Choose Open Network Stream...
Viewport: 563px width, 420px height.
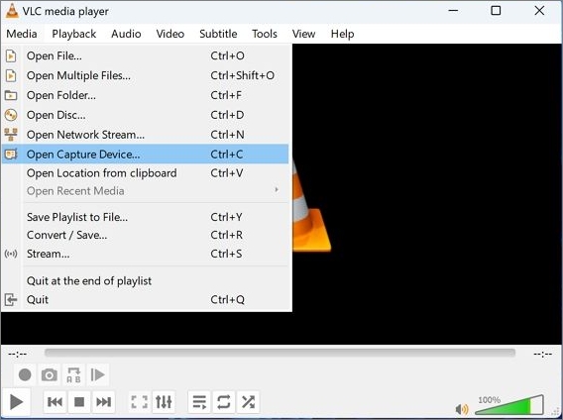[145, 135]
